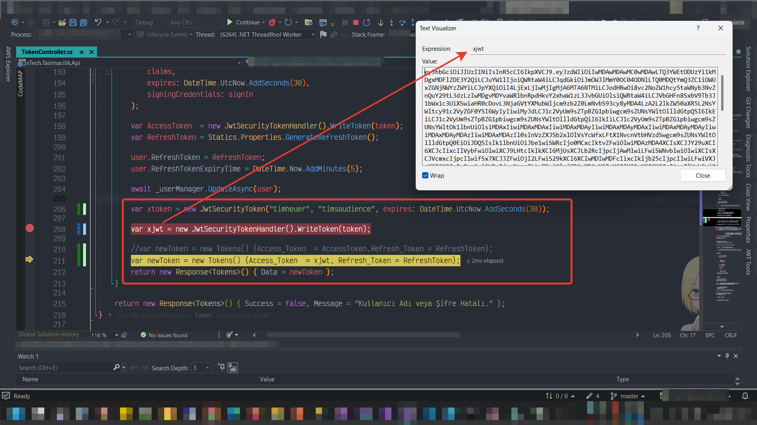Click Close in the Text Visualizer
The height and width of the screenshot is (425, 757).
[703, 175]
